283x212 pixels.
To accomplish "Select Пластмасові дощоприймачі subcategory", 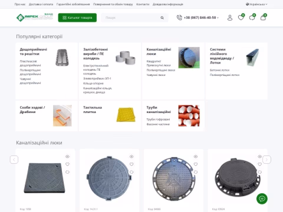I will point(30,63).
